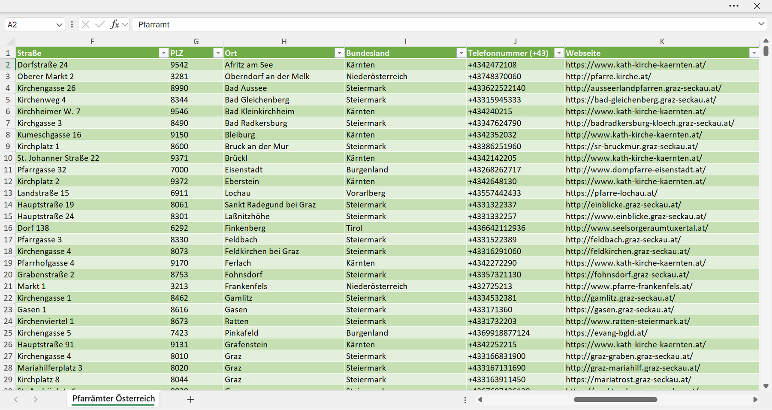The height and width of the screenshot is (410, 772).
Task: Open link http://pfarre.kirche.at/
Action: click(608, 76)
